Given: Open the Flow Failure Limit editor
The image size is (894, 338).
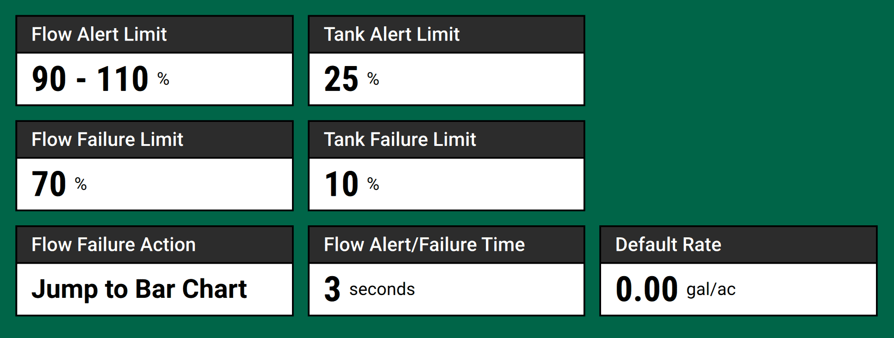Looking at the screenshot, I should 155,183.
